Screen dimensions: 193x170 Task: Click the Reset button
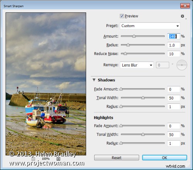[117, 158]
